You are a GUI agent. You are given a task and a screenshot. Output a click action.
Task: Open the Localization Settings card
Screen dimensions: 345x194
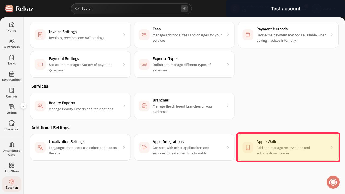click(x=81, y=147)
